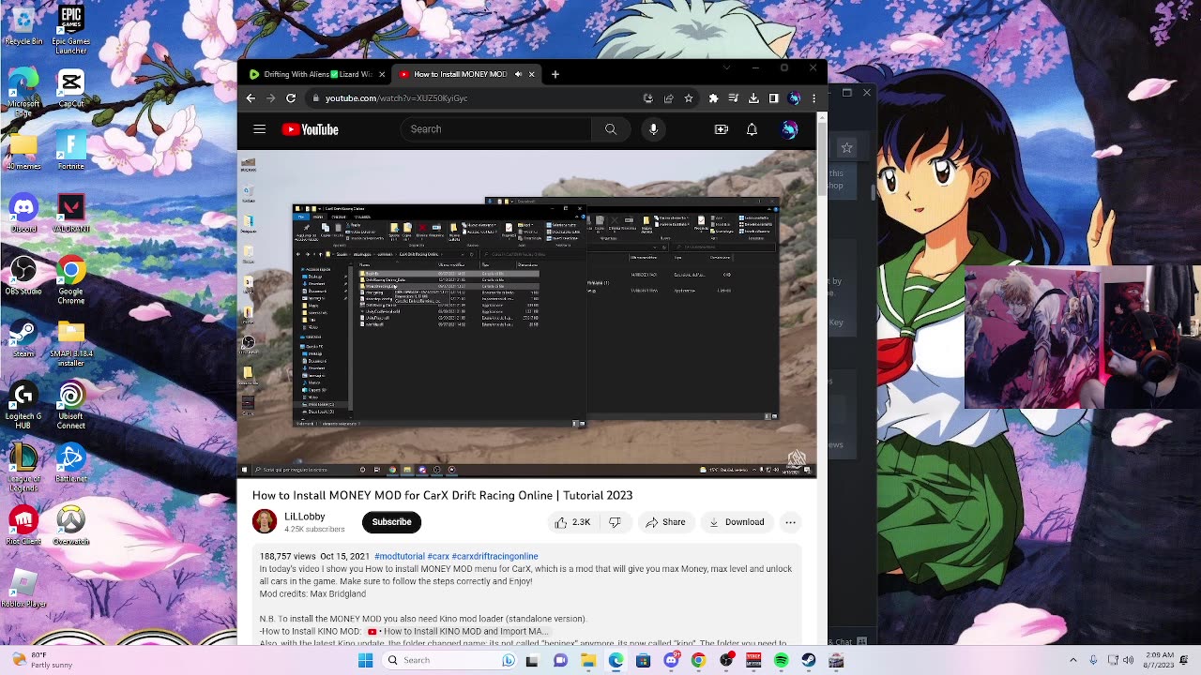
Task: Open the #carxdriftracingonline hashtag link
Action: 494,557
